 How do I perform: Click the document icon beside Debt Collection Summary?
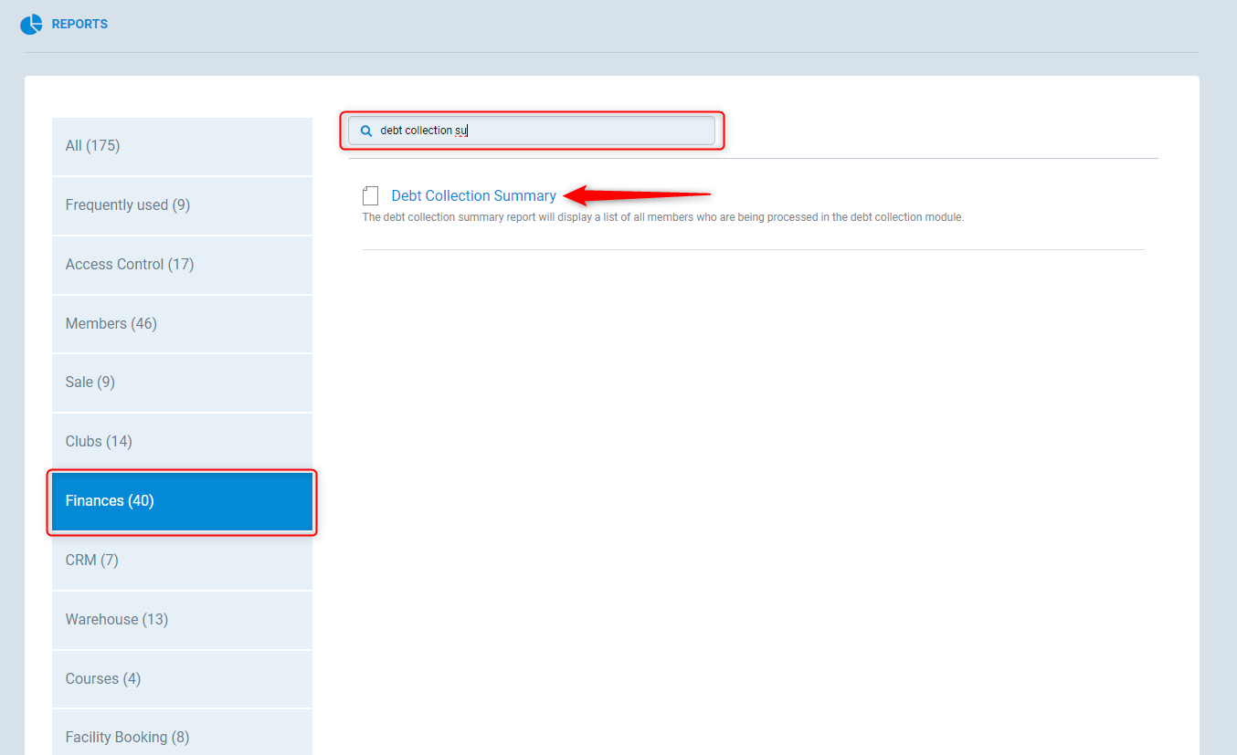click(x=370, y=195)
